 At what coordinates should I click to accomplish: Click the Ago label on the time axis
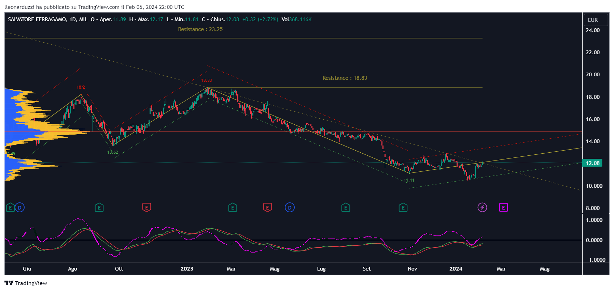(x=72, y=269)
